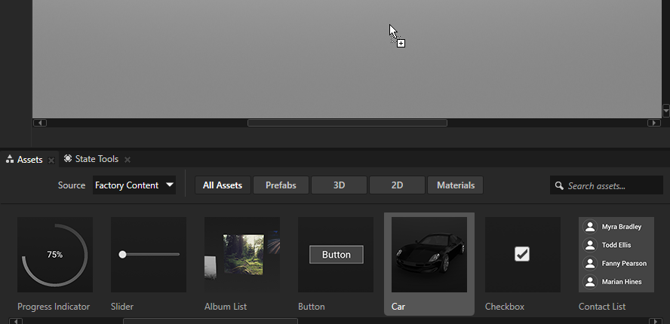Select the Progress Indicator asset thumbnail
The height and width of the screenshot is (324, 670).
(55, 255)
